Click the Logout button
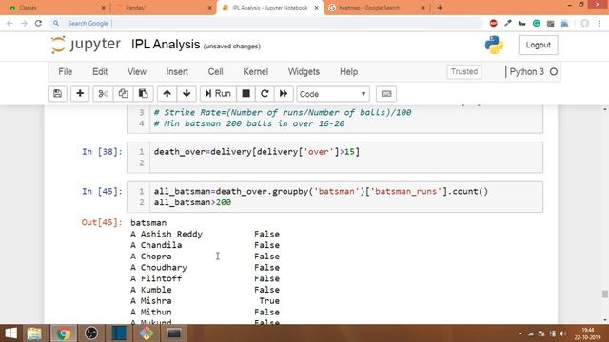The width and height of the screenshot is (609, 342). pyautogui.click(x=538, y=45)
